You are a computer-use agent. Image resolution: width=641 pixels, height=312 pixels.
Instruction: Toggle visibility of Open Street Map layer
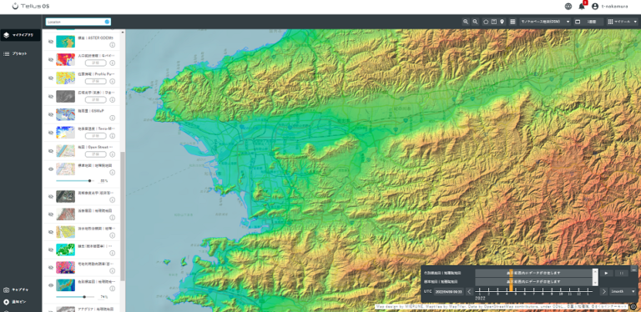(x=51, y=150)
